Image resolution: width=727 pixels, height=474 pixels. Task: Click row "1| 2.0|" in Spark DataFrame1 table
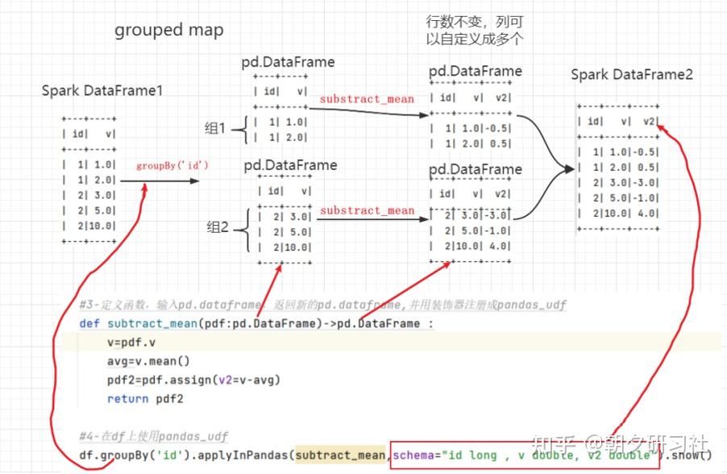click(89, 180)
